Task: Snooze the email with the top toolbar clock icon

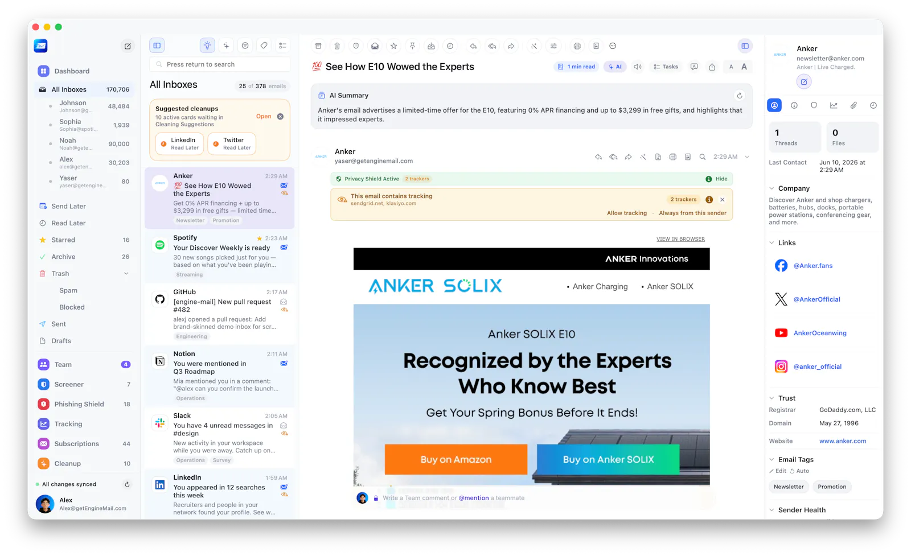Action: [x=450, y=46]
